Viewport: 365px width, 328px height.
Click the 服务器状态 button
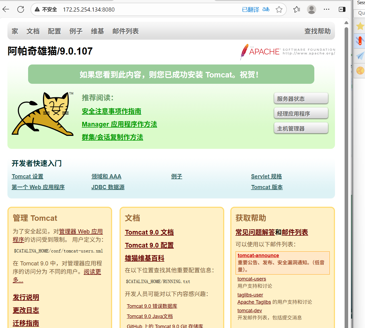[301, 98]
